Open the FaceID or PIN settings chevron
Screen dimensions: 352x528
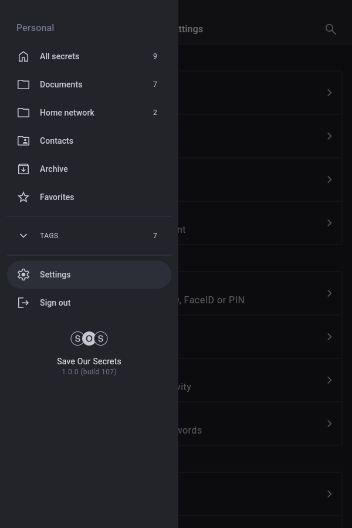click(329, 293)
